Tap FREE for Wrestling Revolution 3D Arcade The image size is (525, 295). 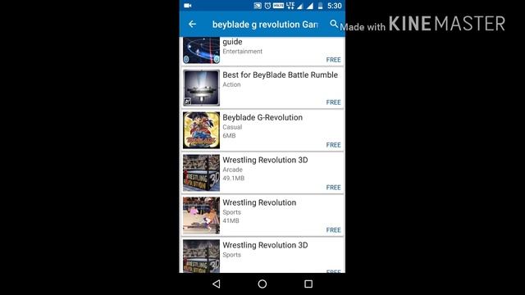point(333,188)
